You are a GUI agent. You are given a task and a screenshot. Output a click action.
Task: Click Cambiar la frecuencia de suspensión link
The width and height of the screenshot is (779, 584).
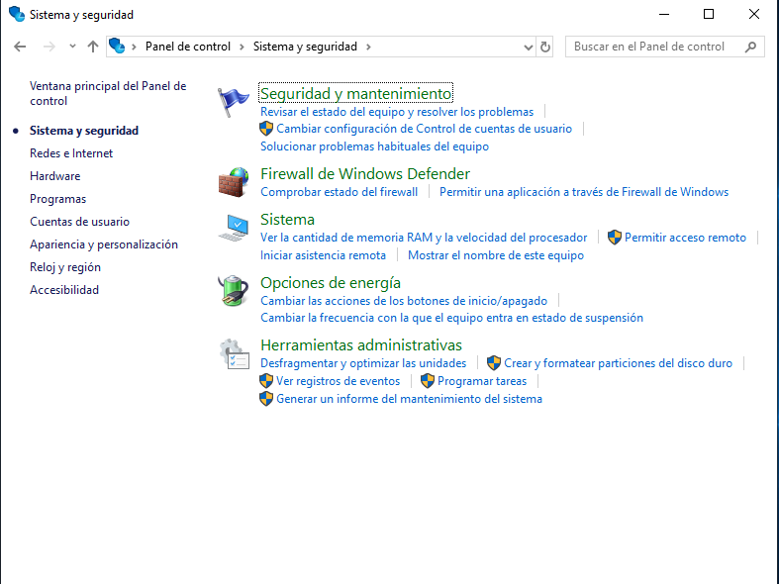pyautogui.click(x=451, y=318)
